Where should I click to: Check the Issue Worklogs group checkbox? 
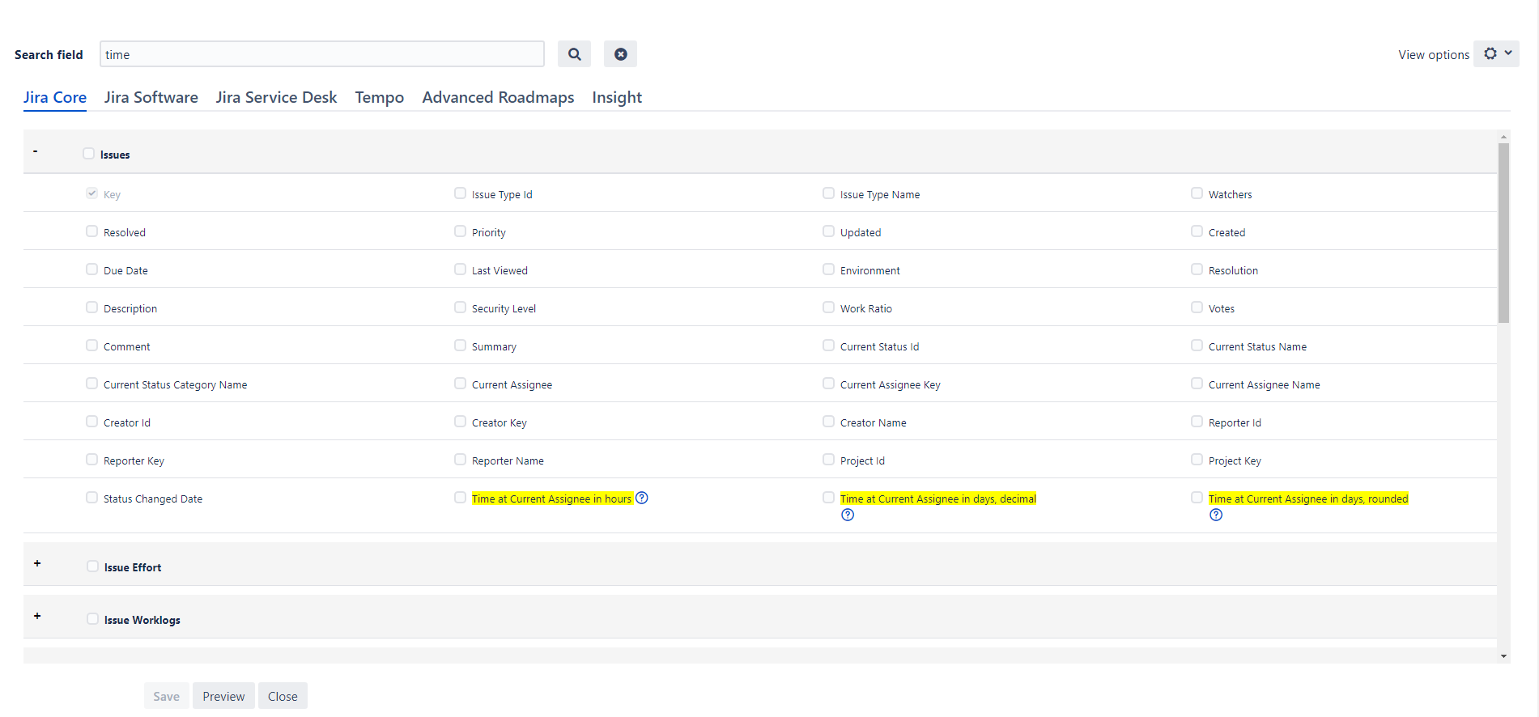[93, 618]
